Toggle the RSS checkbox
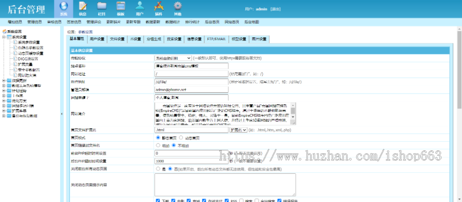462x202 pixels. [226, 201]
